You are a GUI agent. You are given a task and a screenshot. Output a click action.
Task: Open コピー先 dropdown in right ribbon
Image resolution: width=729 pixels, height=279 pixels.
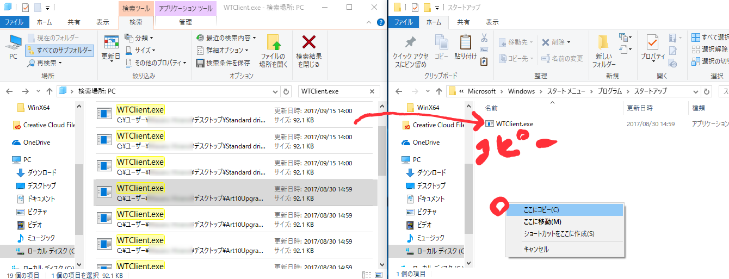coord(515,58)
